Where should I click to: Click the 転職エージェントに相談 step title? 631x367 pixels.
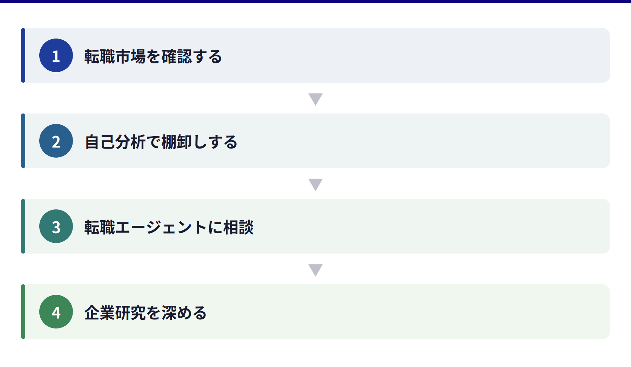point(169,227)
